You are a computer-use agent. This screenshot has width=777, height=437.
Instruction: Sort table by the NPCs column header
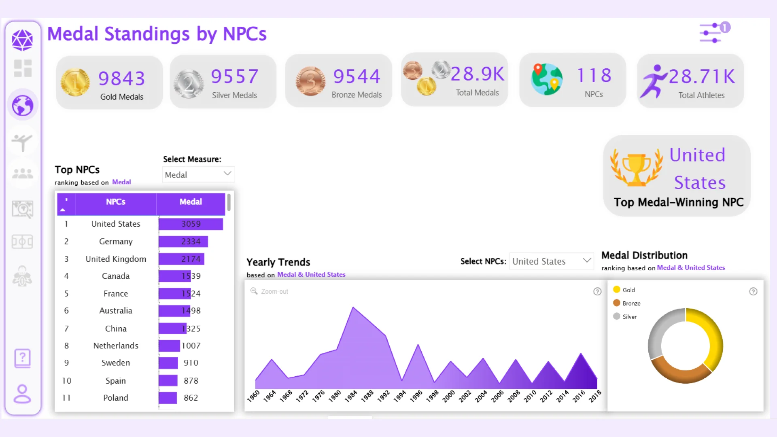[116, 202]
